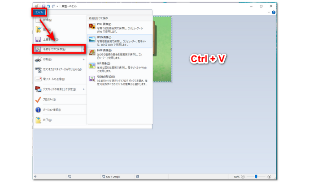Screen dimensions: 314x182
Task: Expand the 印刷 (Print) submenu arrow
Action: pyautogui.click(x=84, y=59)
